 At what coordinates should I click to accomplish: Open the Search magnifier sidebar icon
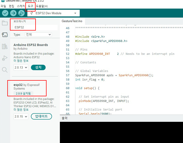point(5,70)
